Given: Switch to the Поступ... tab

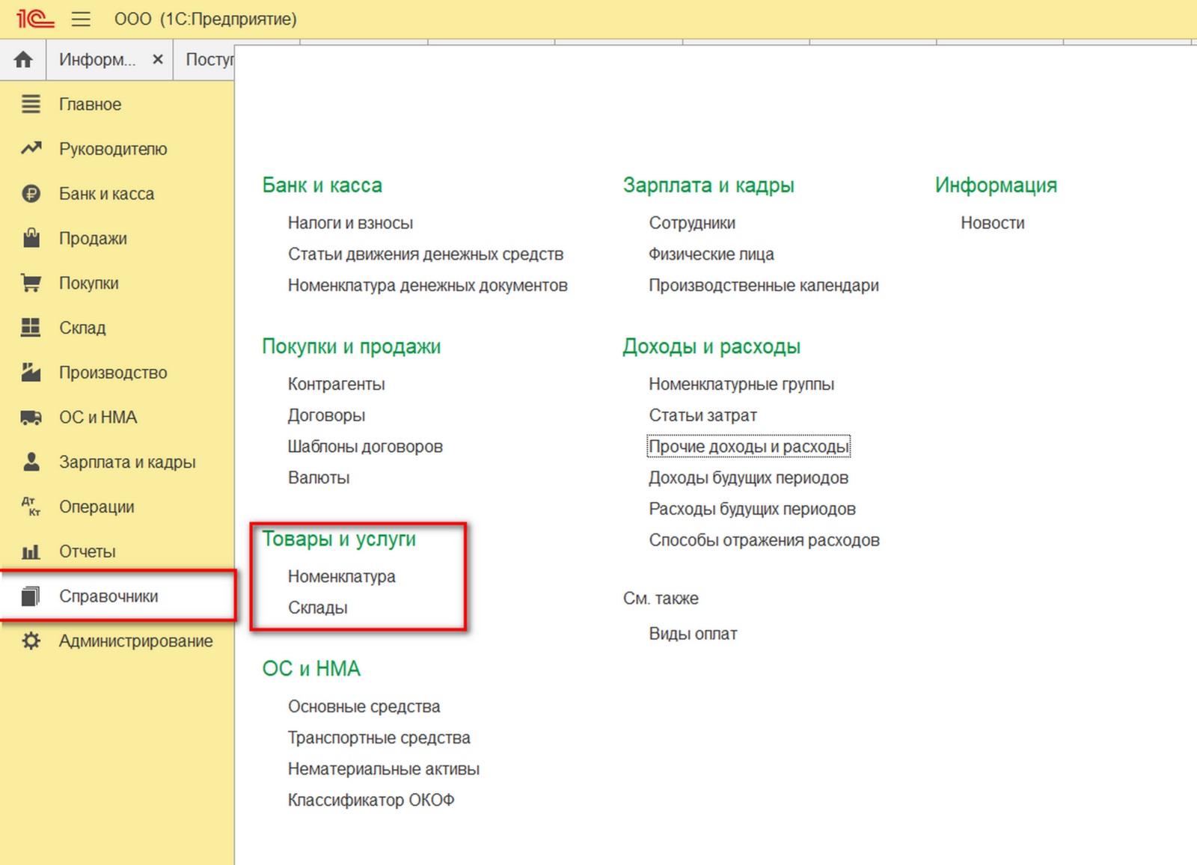Looking at the screenshot, I should (209, 59).
